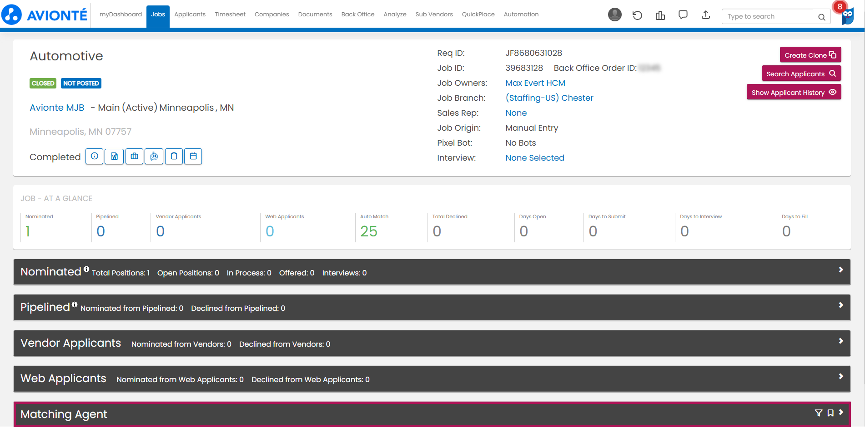Click the None Selected interview link

tap(535, 158)
